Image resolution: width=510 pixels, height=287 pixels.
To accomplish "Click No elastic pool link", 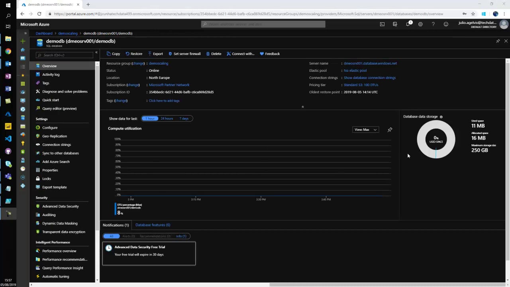I will point(355,71).
